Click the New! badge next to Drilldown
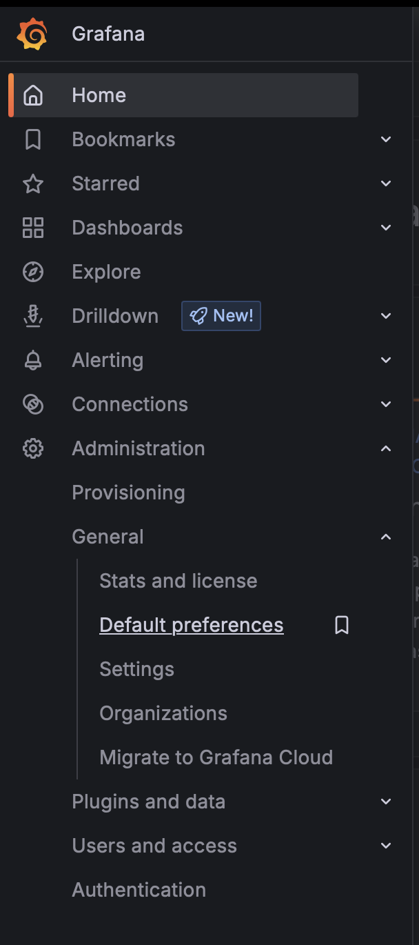This screenshot has height=945, width=419. pyautogui.click(x=221, y=315)
